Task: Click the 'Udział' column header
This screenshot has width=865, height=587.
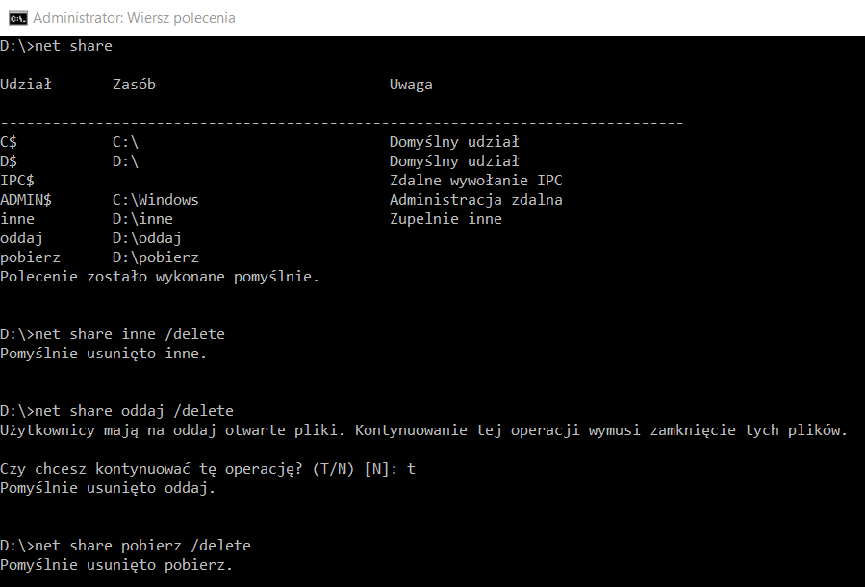Action: coord(26,85)
